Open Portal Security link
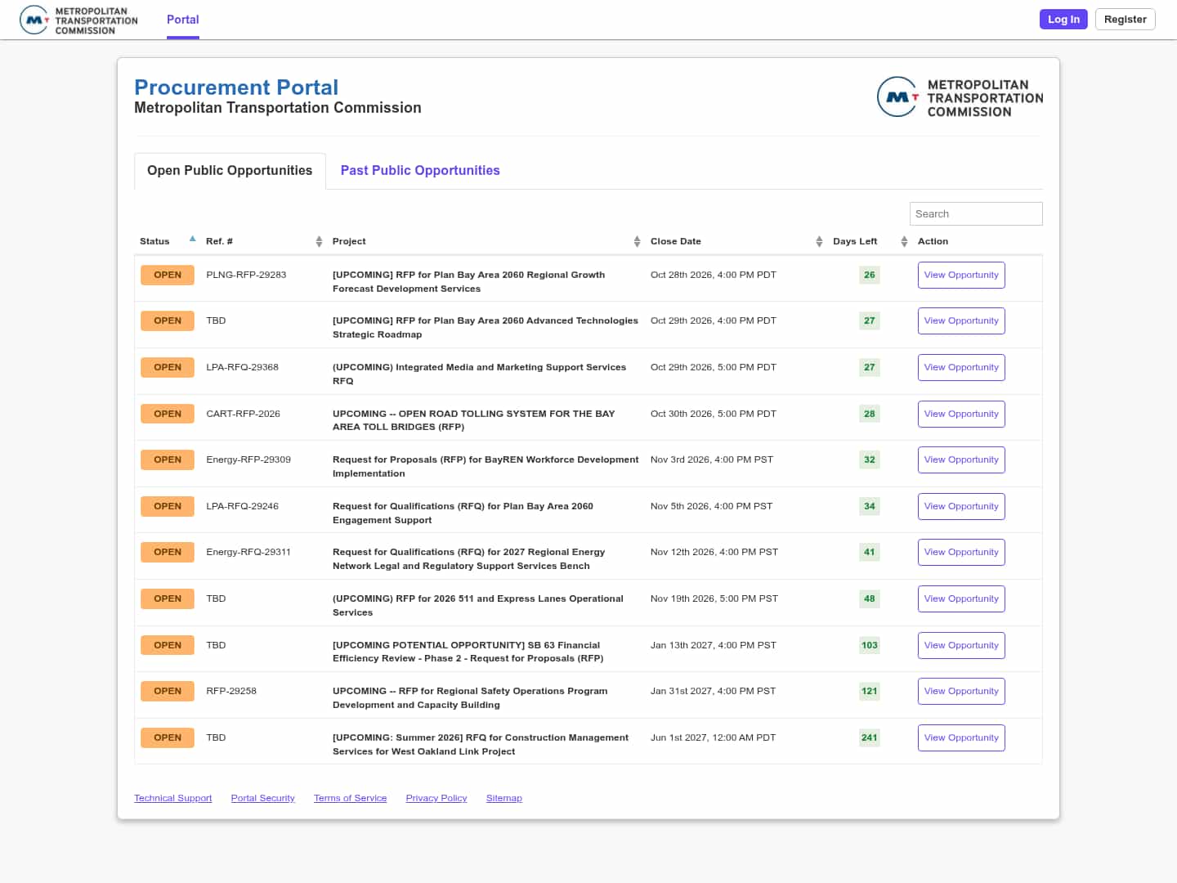 coord(263,798)
